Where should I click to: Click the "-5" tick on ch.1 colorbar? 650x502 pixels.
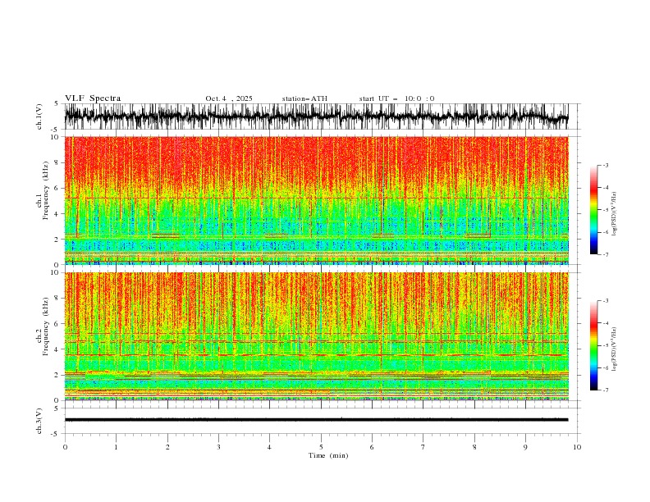pos(605,210)
